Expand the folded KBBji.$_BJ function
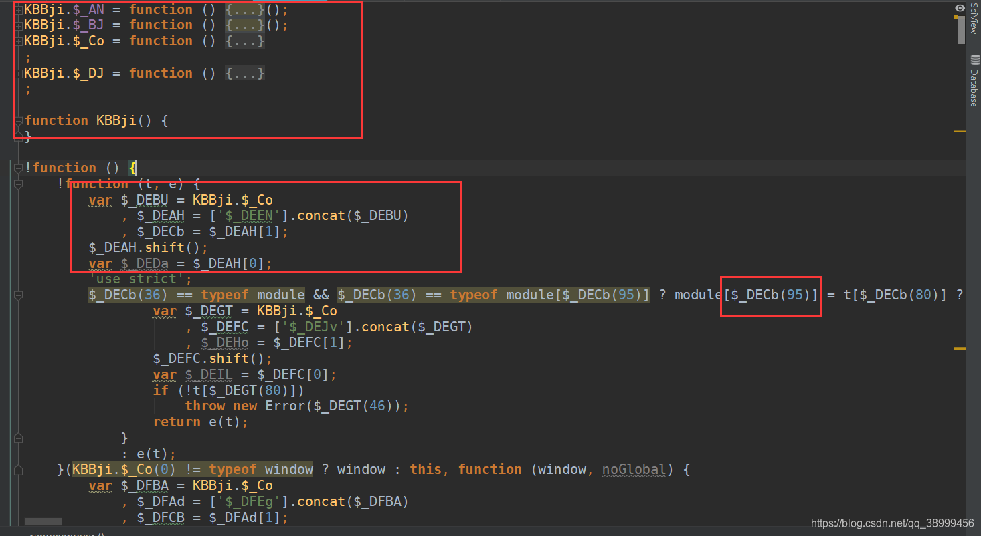This screenshot has height=536, width=981. pyautogui.click(x=18, y=25)
